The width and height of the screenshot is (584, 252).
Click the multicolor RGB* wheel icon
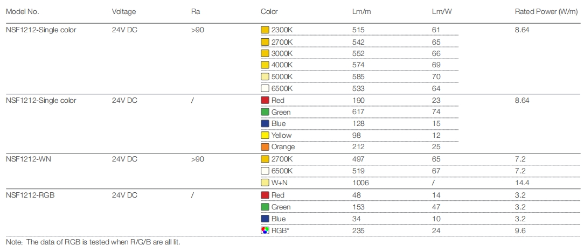(x=265, y=231)
